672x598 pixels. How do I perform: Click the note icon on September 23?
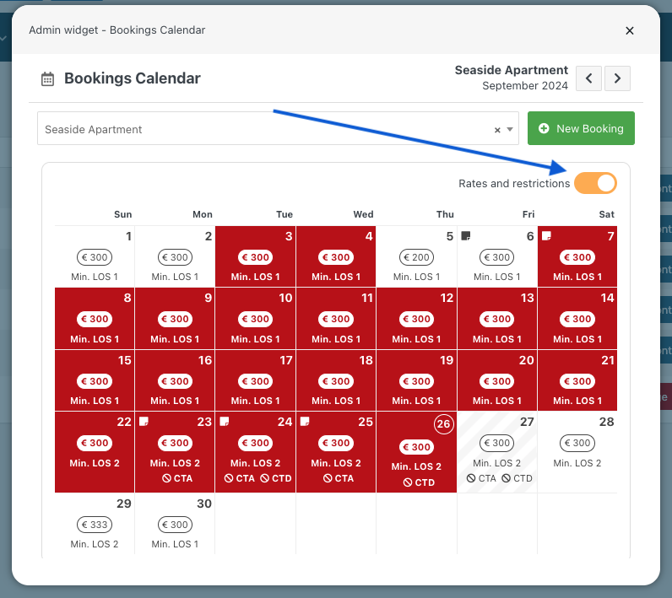(x=144, y=422)
